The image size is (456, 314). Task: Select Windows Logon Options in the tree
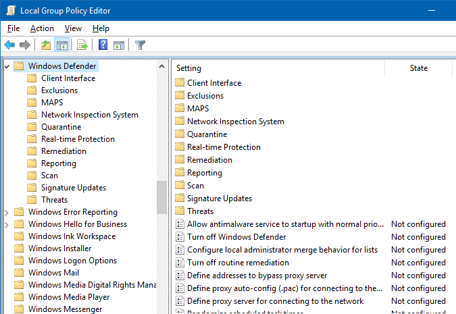72,261
